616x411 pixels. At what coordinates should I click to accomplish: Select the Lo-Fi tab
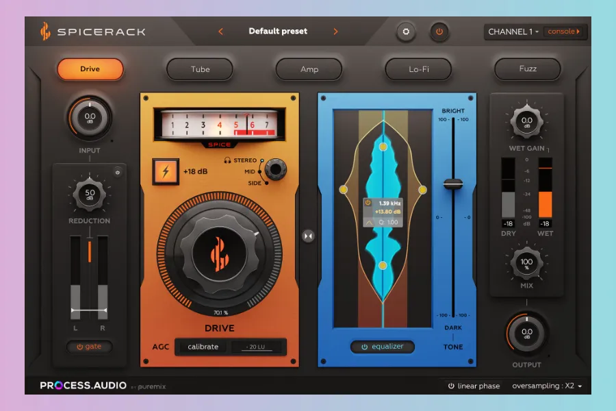(x=418, y=69)
